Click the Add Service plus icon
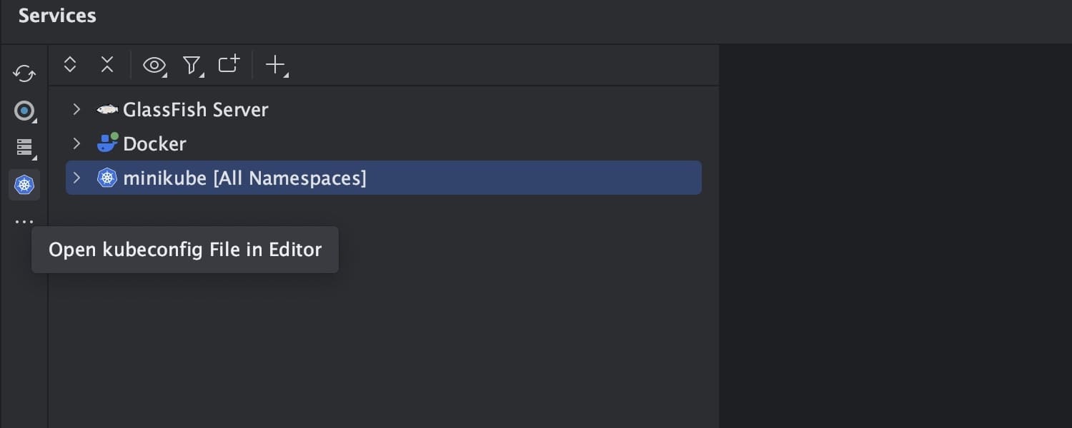Image resolution: width=1072 pixels, height=428 pixels. (x=275, y=65)
